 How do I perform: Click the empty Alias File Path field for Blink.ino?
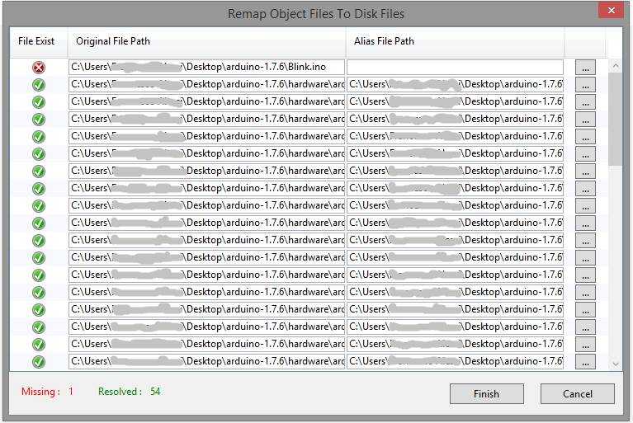[455, 68]
